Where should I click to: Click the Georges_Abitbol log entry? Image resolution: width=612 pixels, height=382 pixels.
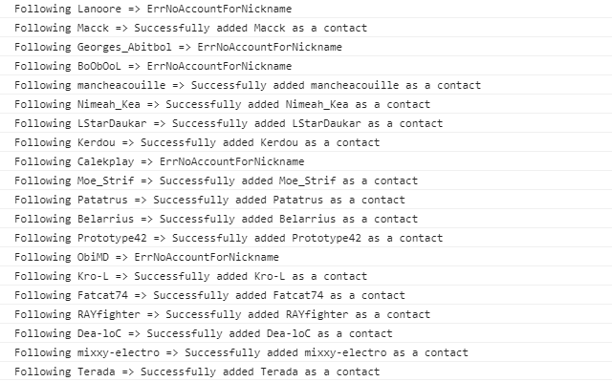pos(178,47)
